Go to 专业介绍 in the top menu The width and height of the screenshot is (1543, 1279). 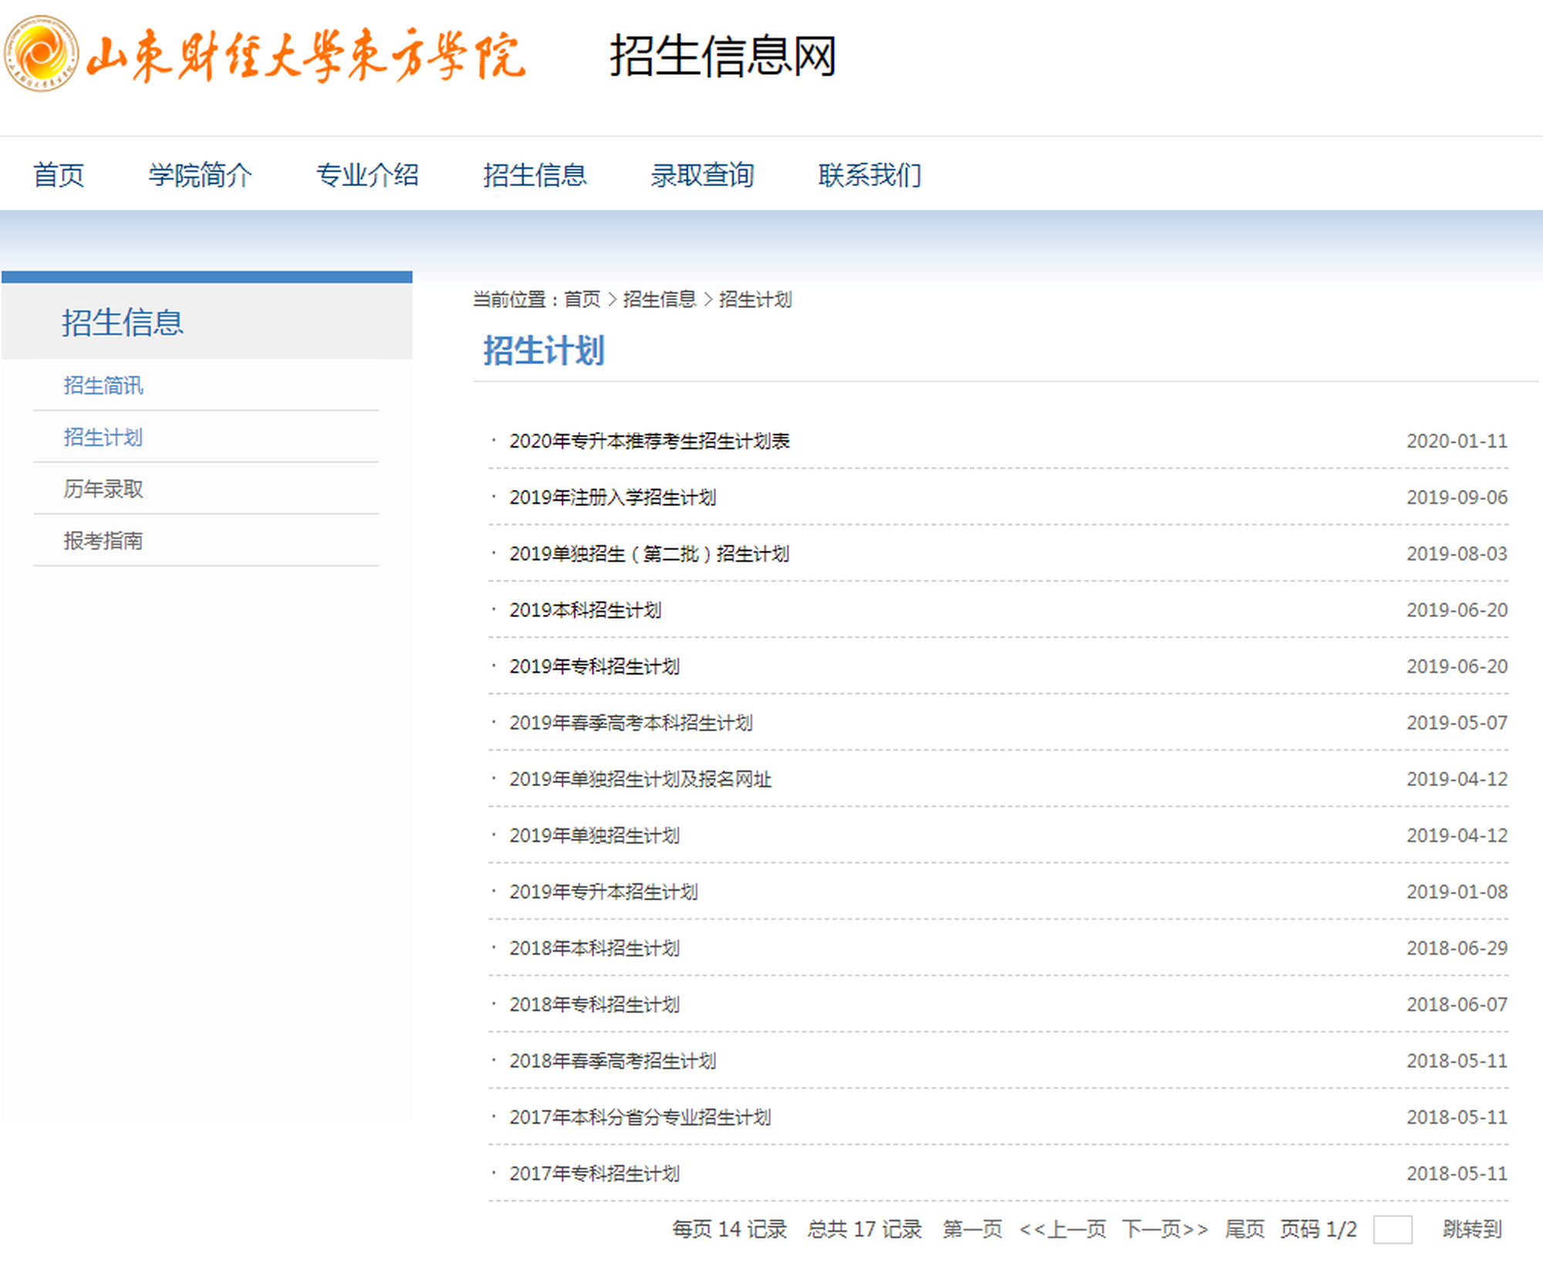coord(367,175)
